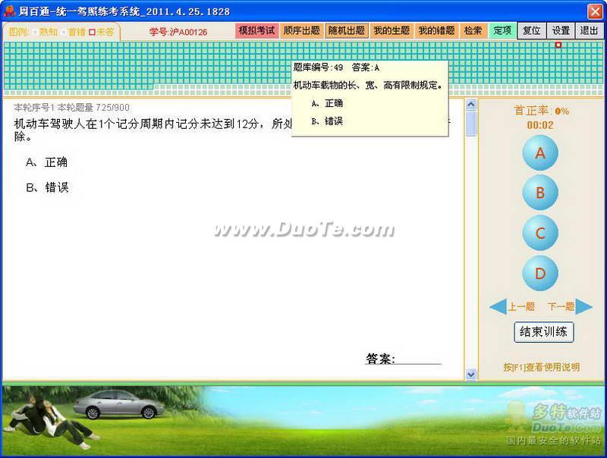Click the app icon in the title bar
The image size is (607, 458).
click(x=9, y=11)
